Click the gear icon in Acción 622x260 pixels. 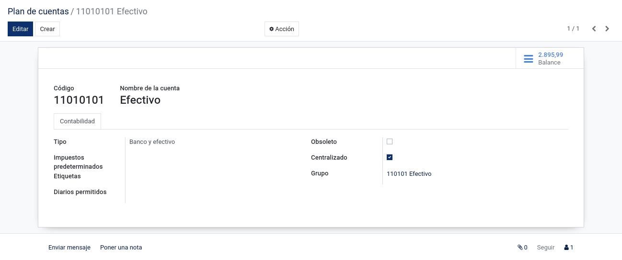tap(271, 29)
